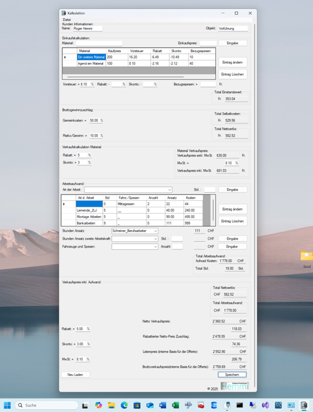Click the Stunden Ansatz 111 CHF field
The height and width of the screenshot is (412, 313).
(199, 231)
